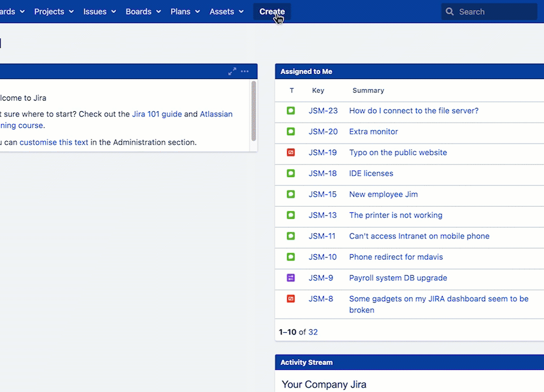Click the introduction gadget scrollbar
Image resolution: width=544 pixels, height=392 pixels.
tap(253, 111)
